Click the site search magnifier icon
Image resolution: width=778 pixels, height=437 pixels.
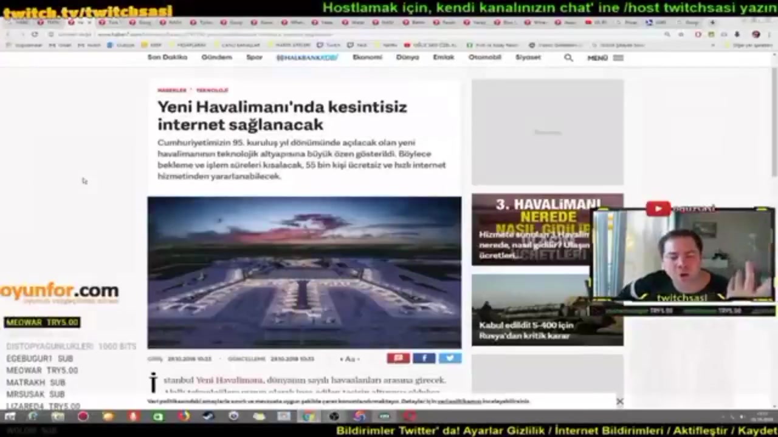tap(568, 58)
